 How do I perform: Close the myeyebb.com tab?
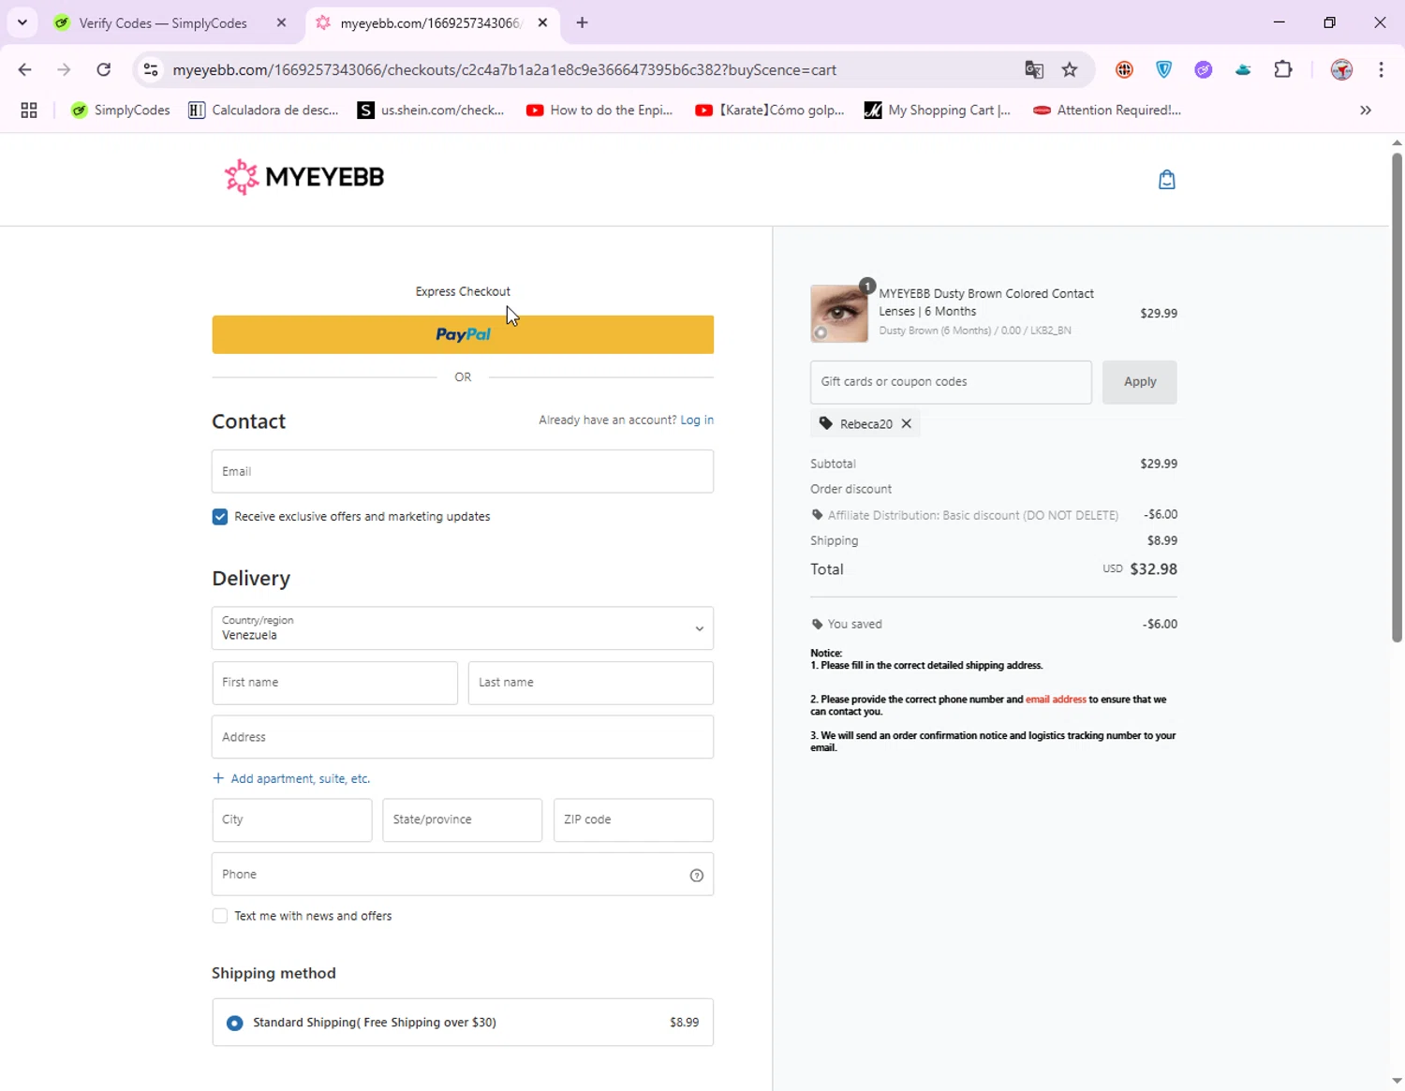[542, 22]
